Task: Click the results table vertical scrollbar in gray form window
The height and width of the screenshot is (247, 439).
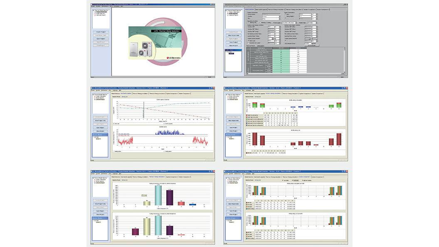Action: [344, 60]
